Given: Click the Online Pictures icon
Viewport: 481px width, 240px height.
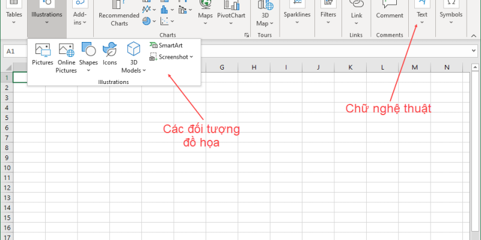Looking at the screenshot, I should [66, 58].
